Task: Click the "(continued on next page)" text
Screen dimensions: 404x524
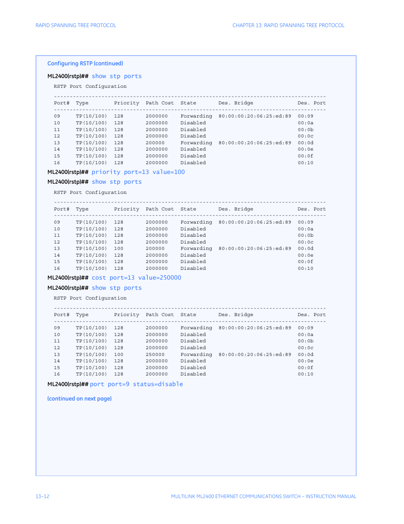Action: pos(79,399)
